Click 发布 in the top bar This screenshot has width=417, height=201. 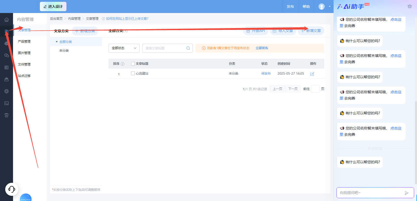coord(290,7)
